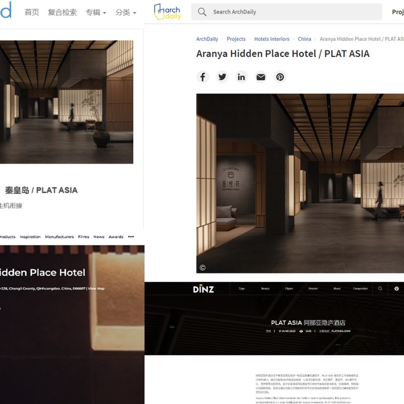Viewport: 404px width, 404px height.
Task: Open the 首页 menu item
Action: tap(32, 13)
